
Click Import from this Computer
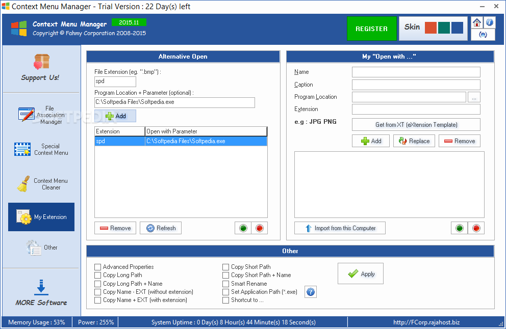[340, 228]
